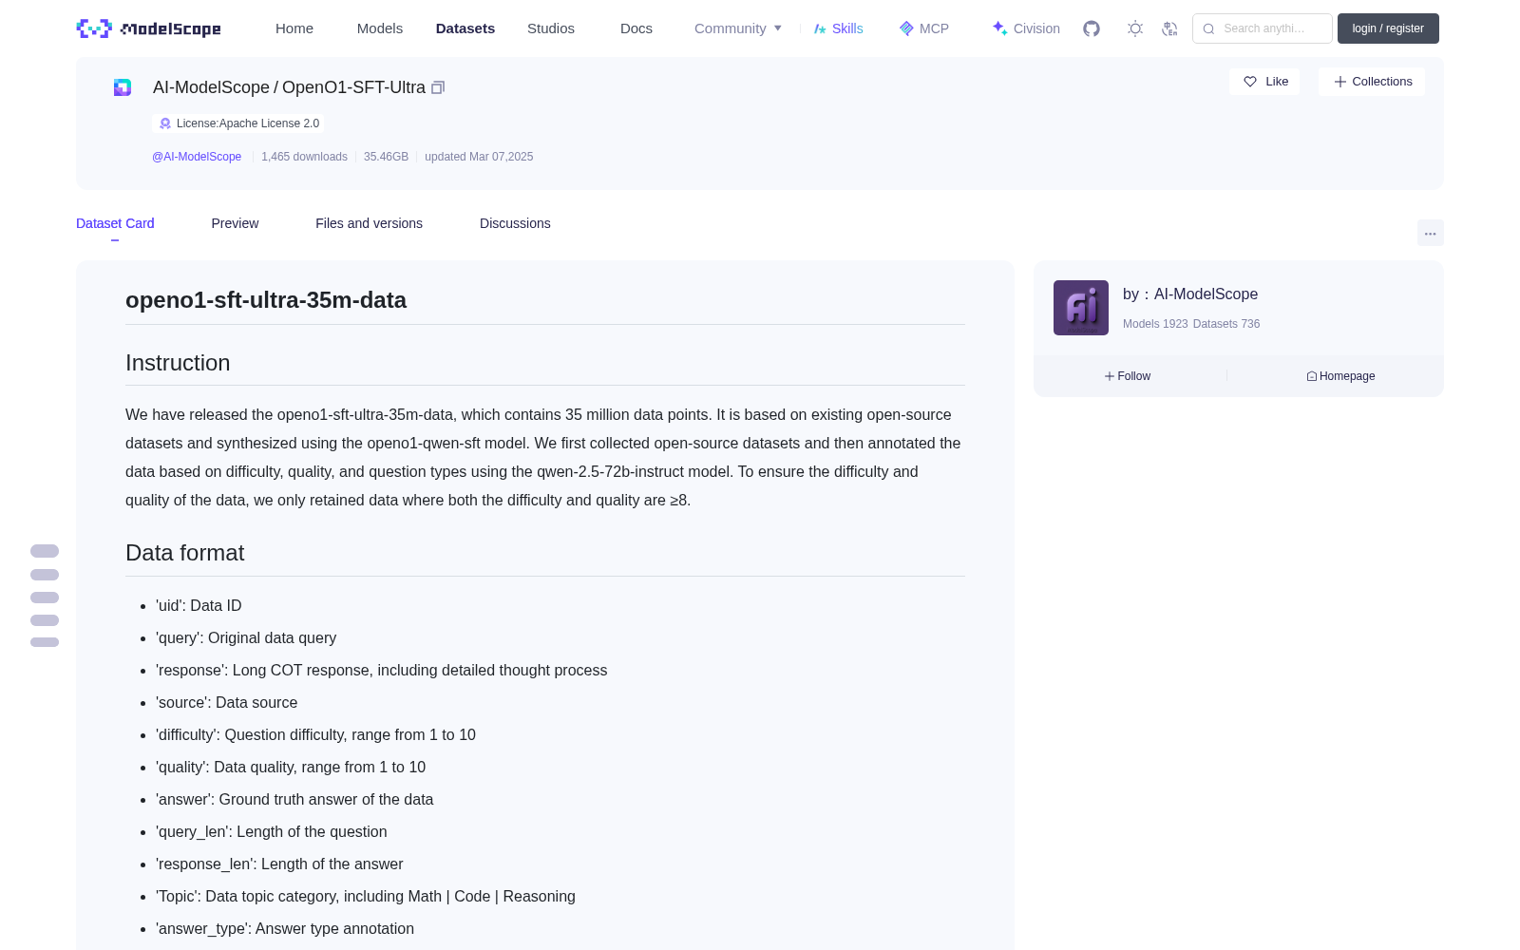Click the 'Data format' heading
This screenshot has height=950, width=1520.
[x=184, y=553]
